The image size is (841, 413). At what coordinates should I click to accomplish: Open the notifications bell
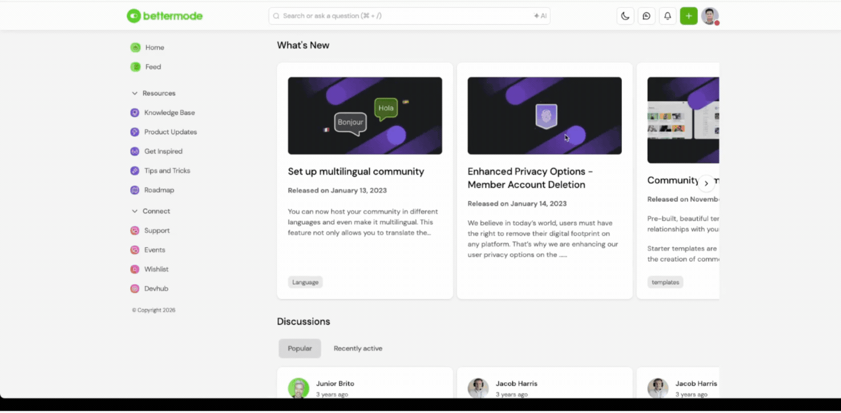tap(668, 16)
